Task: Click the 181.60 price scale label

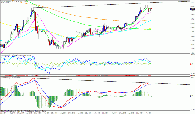Action: tap(192, 36)
